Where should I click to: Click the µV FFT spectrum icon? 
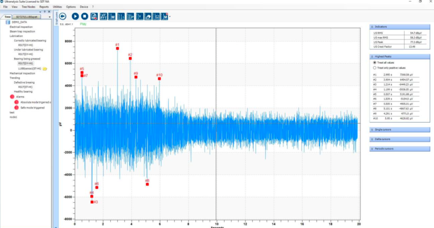pos(103,16)
